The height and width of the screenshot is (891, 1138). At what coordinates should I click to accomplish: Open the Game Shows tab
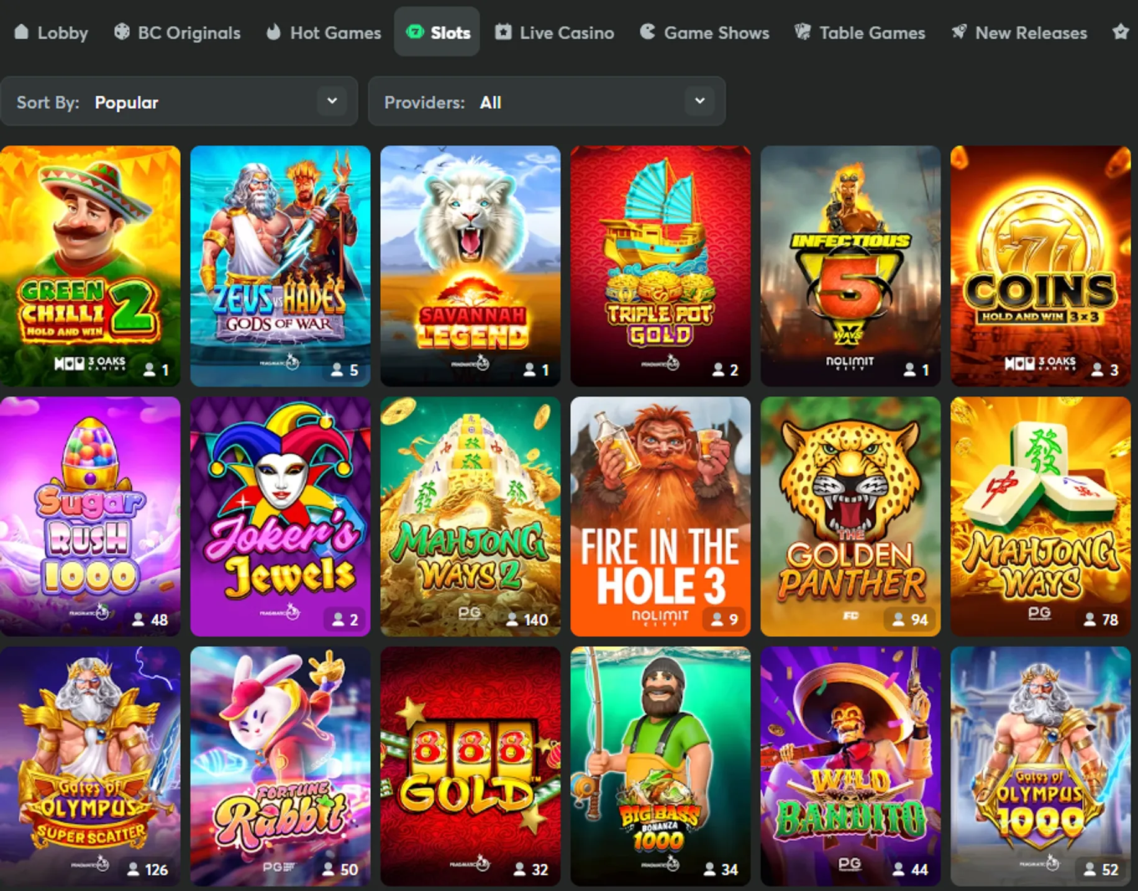tap(705, 32)
